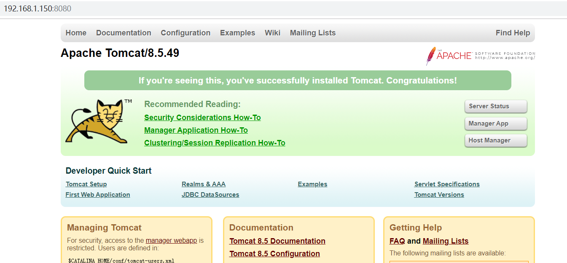Open Mailing Lists from the top navigation
This screenshot has height=263, width=567.
click(x=312, y=32)
